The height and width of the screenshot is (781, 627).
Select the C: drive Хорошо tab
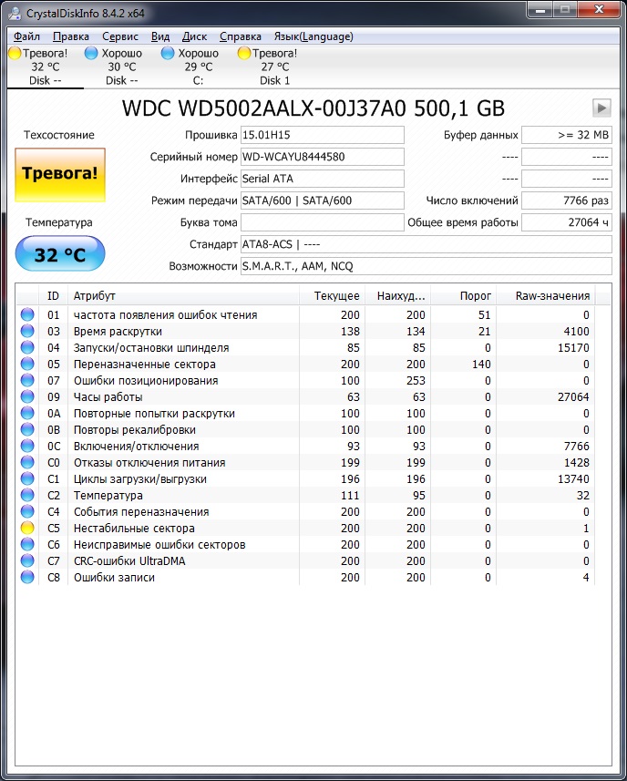198,67
